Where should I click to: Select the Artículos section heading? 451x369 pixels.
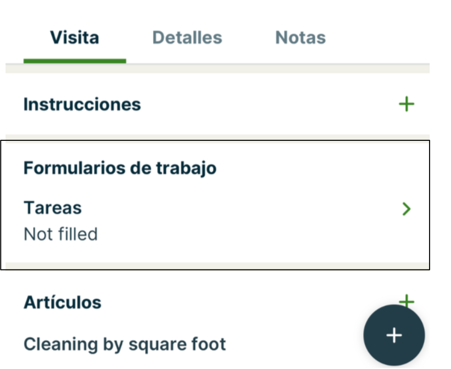[62, 302]
